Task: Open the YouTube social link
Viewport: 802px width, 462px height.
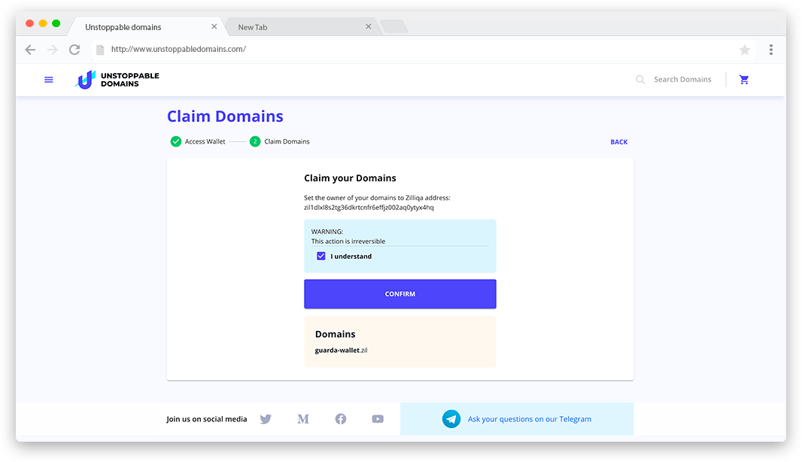Action: tap(378, 419)
